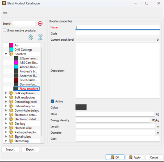Screen dimensions: 164x162
Task: Expand the Bulk explosives category
Action: [x=6, y=97]
